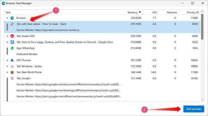Select the App: WhatsApp row
Image resolution: width=208 pixels, height=116 pixels.
102,48
